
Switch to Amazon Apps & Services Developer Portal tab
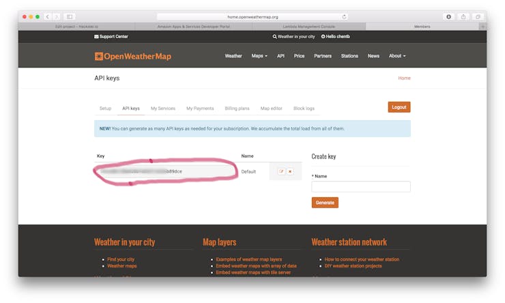pyautogui.click(x=194, y=27)
